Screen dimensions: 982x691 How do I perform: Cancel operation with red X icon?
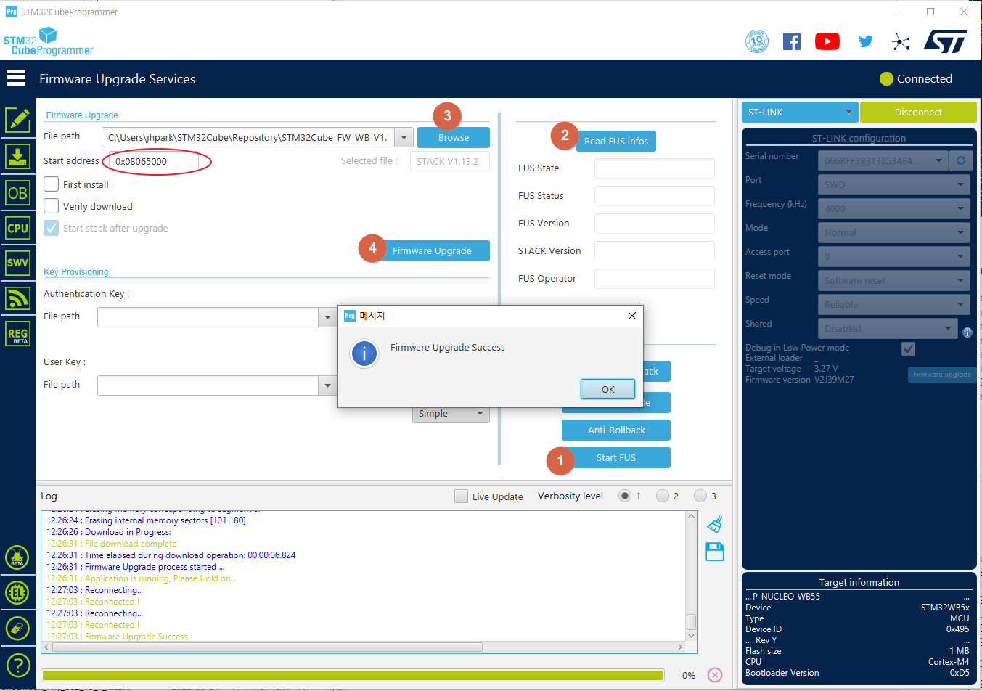click(715, 675)
